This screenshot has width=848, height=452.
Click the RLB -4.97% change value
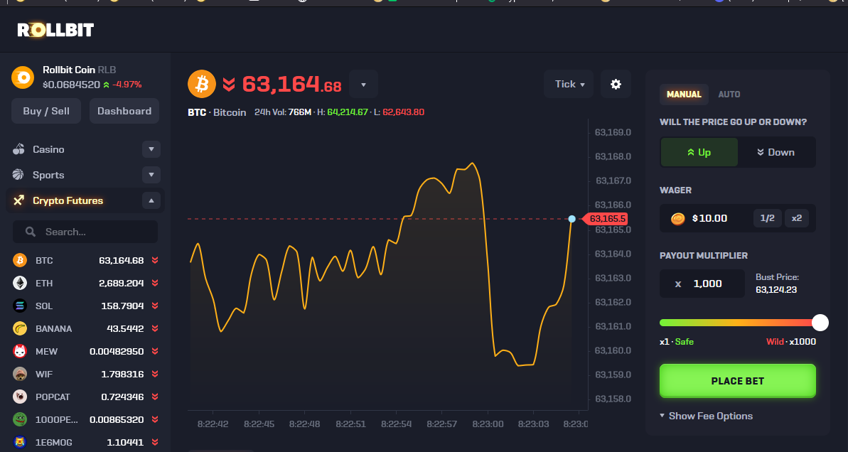click(127, 85)
